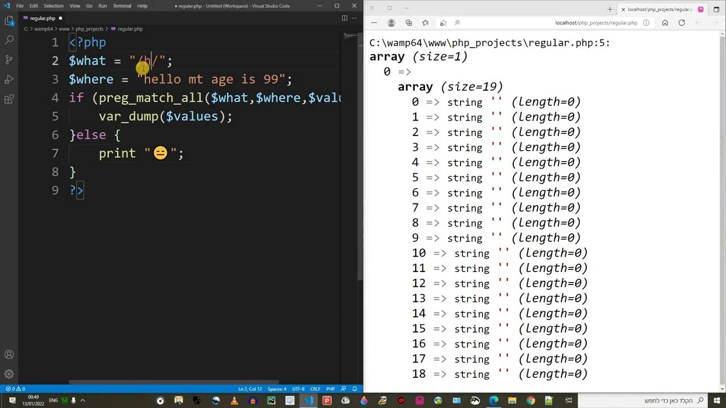Open the Edit menu
The height and width of the screenshot is (408, 726).
(33, 6)
